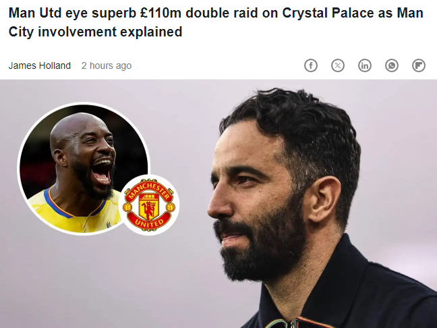Viewport: 437px width, 328px height.
Task: Click 'City involvement explained' headline line
Action: point(95,32)
